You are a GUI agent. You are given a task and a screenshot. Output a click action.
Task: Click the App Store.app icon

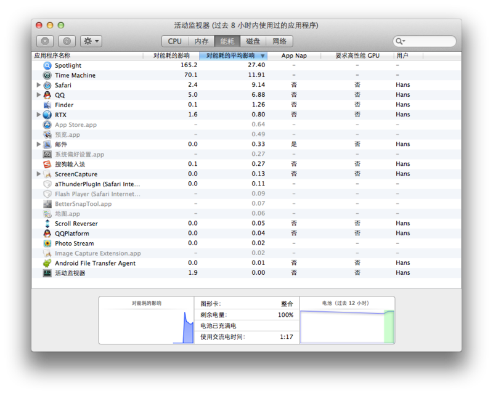pyautogui.click(x=47, y=124)
